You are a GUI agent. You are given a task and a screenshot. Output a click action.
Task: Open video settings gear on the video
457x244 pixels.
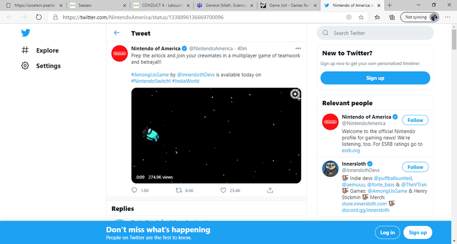click(x=295, y=94)
